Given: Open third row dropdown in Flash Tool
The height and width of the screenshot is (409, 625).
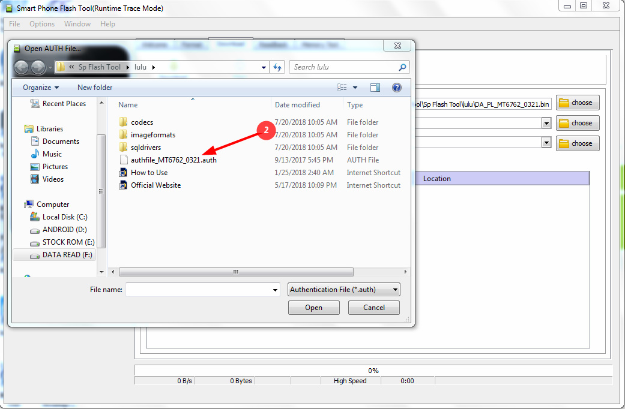Looking at the screenshot, I should click(546, 142).
